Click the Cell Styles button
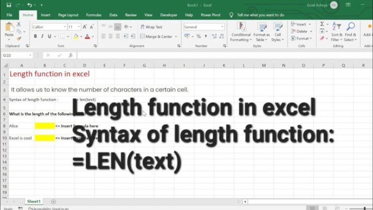Viewport: 373px width, 210px height. tap(278, 31)
